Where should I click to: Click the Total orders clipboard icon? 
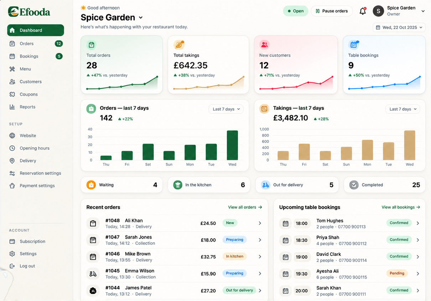(x=92, y=45)
